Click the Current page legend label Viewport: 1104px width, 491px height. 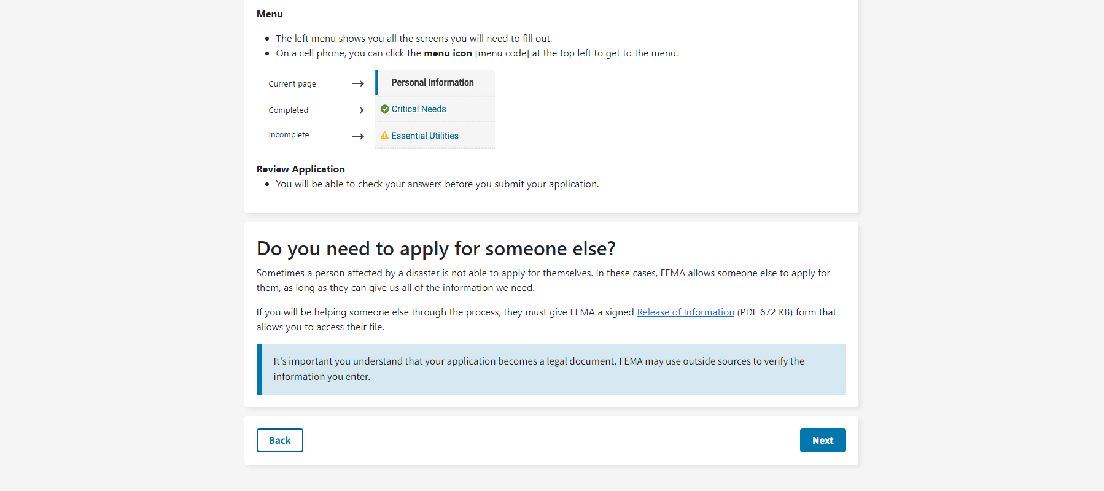coord(292,84)
